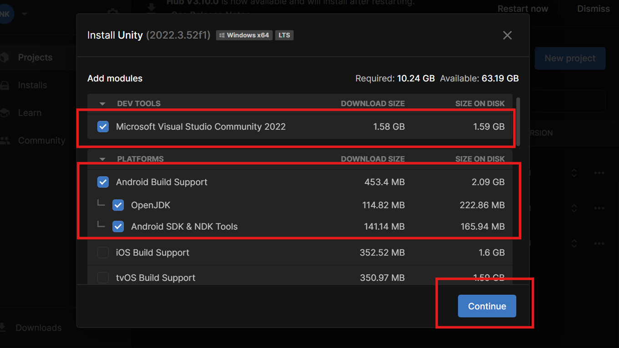Close the Install Unity dialog
Screen dimensions: 619x348
click(507, 35)
